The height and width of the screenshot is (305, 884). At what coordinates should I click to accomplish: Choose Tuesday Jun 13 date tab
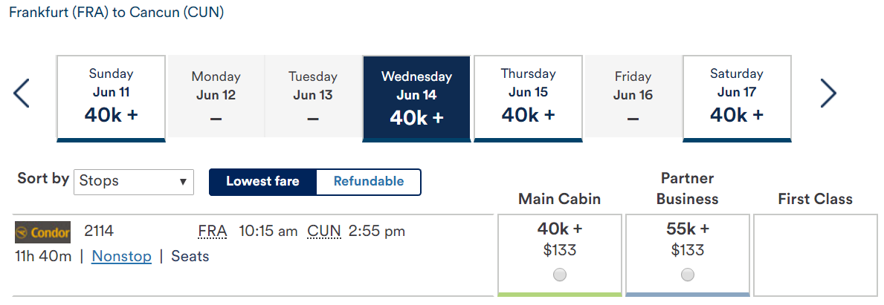coord(313,99)
